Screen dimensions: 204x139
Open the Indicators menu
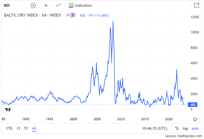(80, 5)
